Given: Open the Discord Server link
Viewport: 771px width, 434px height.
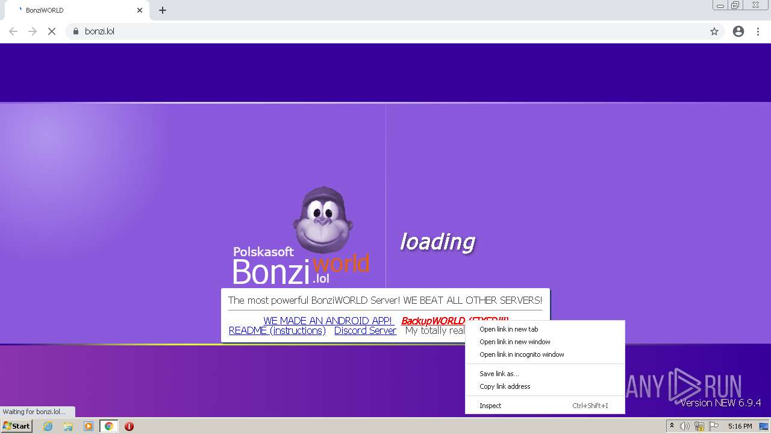Looking at the screenshot, I should click(x=365, y=331).
